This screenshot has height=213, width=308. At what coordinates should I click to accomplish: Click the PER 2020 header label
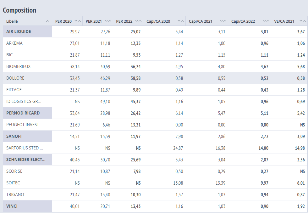click(63, 21)
